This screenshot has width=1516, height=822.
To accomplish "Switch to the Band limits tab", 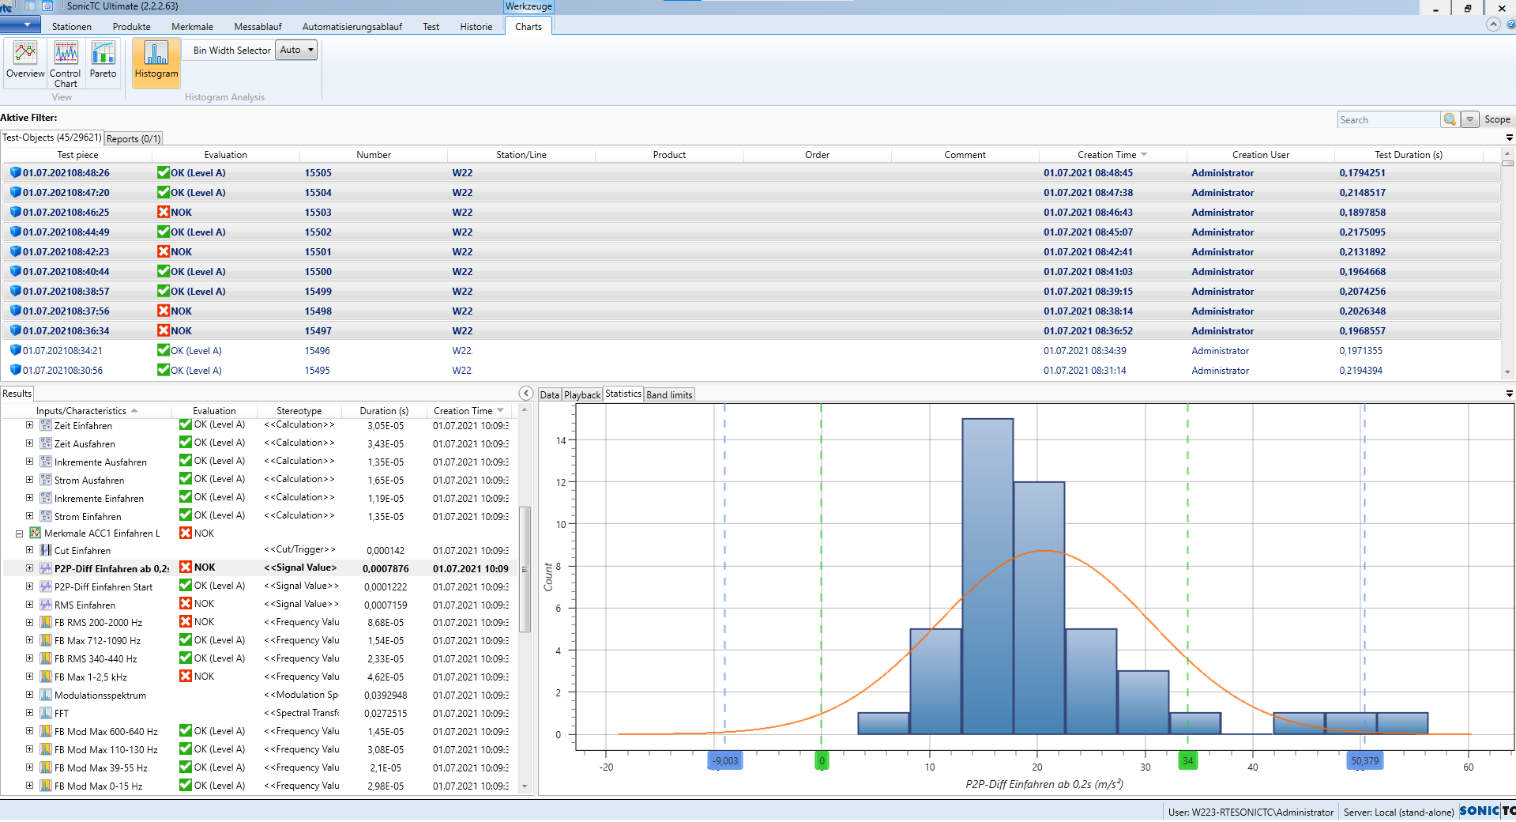I will coord(669,394).
